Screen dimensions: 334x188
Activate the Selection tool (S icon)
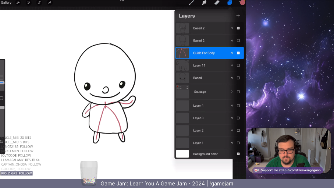(x=39, y=3)
